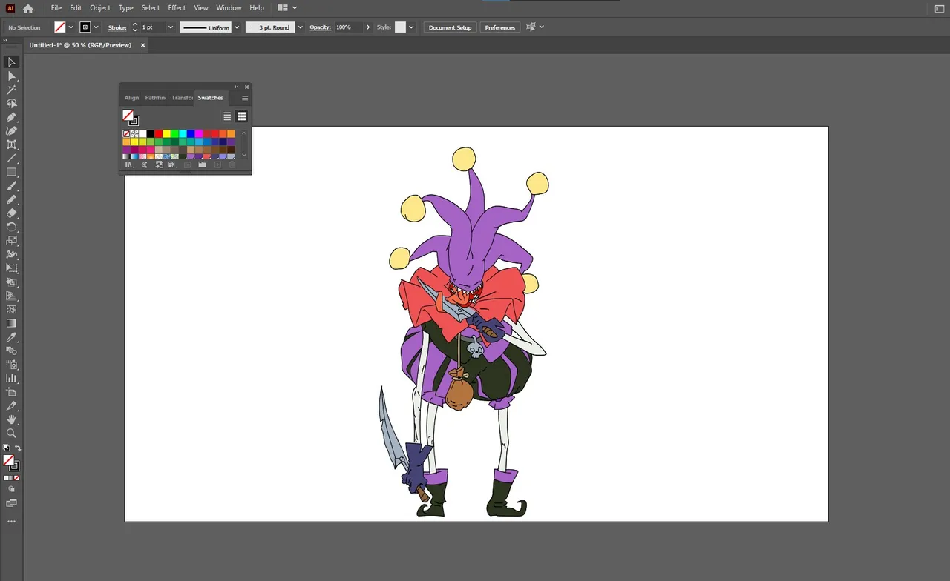Activate the Zoom tool magnifier

pyautogui.click(x=11, y=433)
